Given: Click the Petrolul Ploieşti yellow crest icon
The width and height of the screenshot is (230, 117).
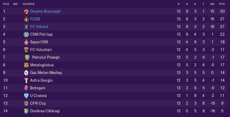Looking at the screenshot, I should tap(27, 57).
